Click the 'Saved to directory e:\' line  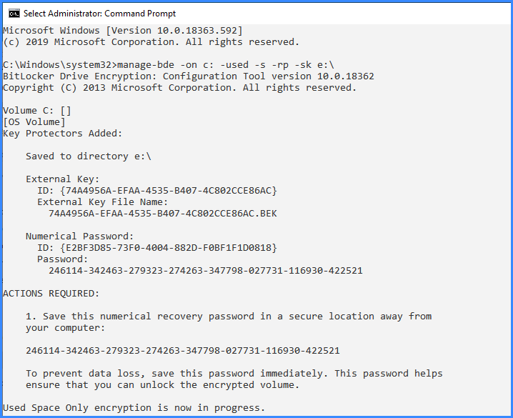coord(89,156)
